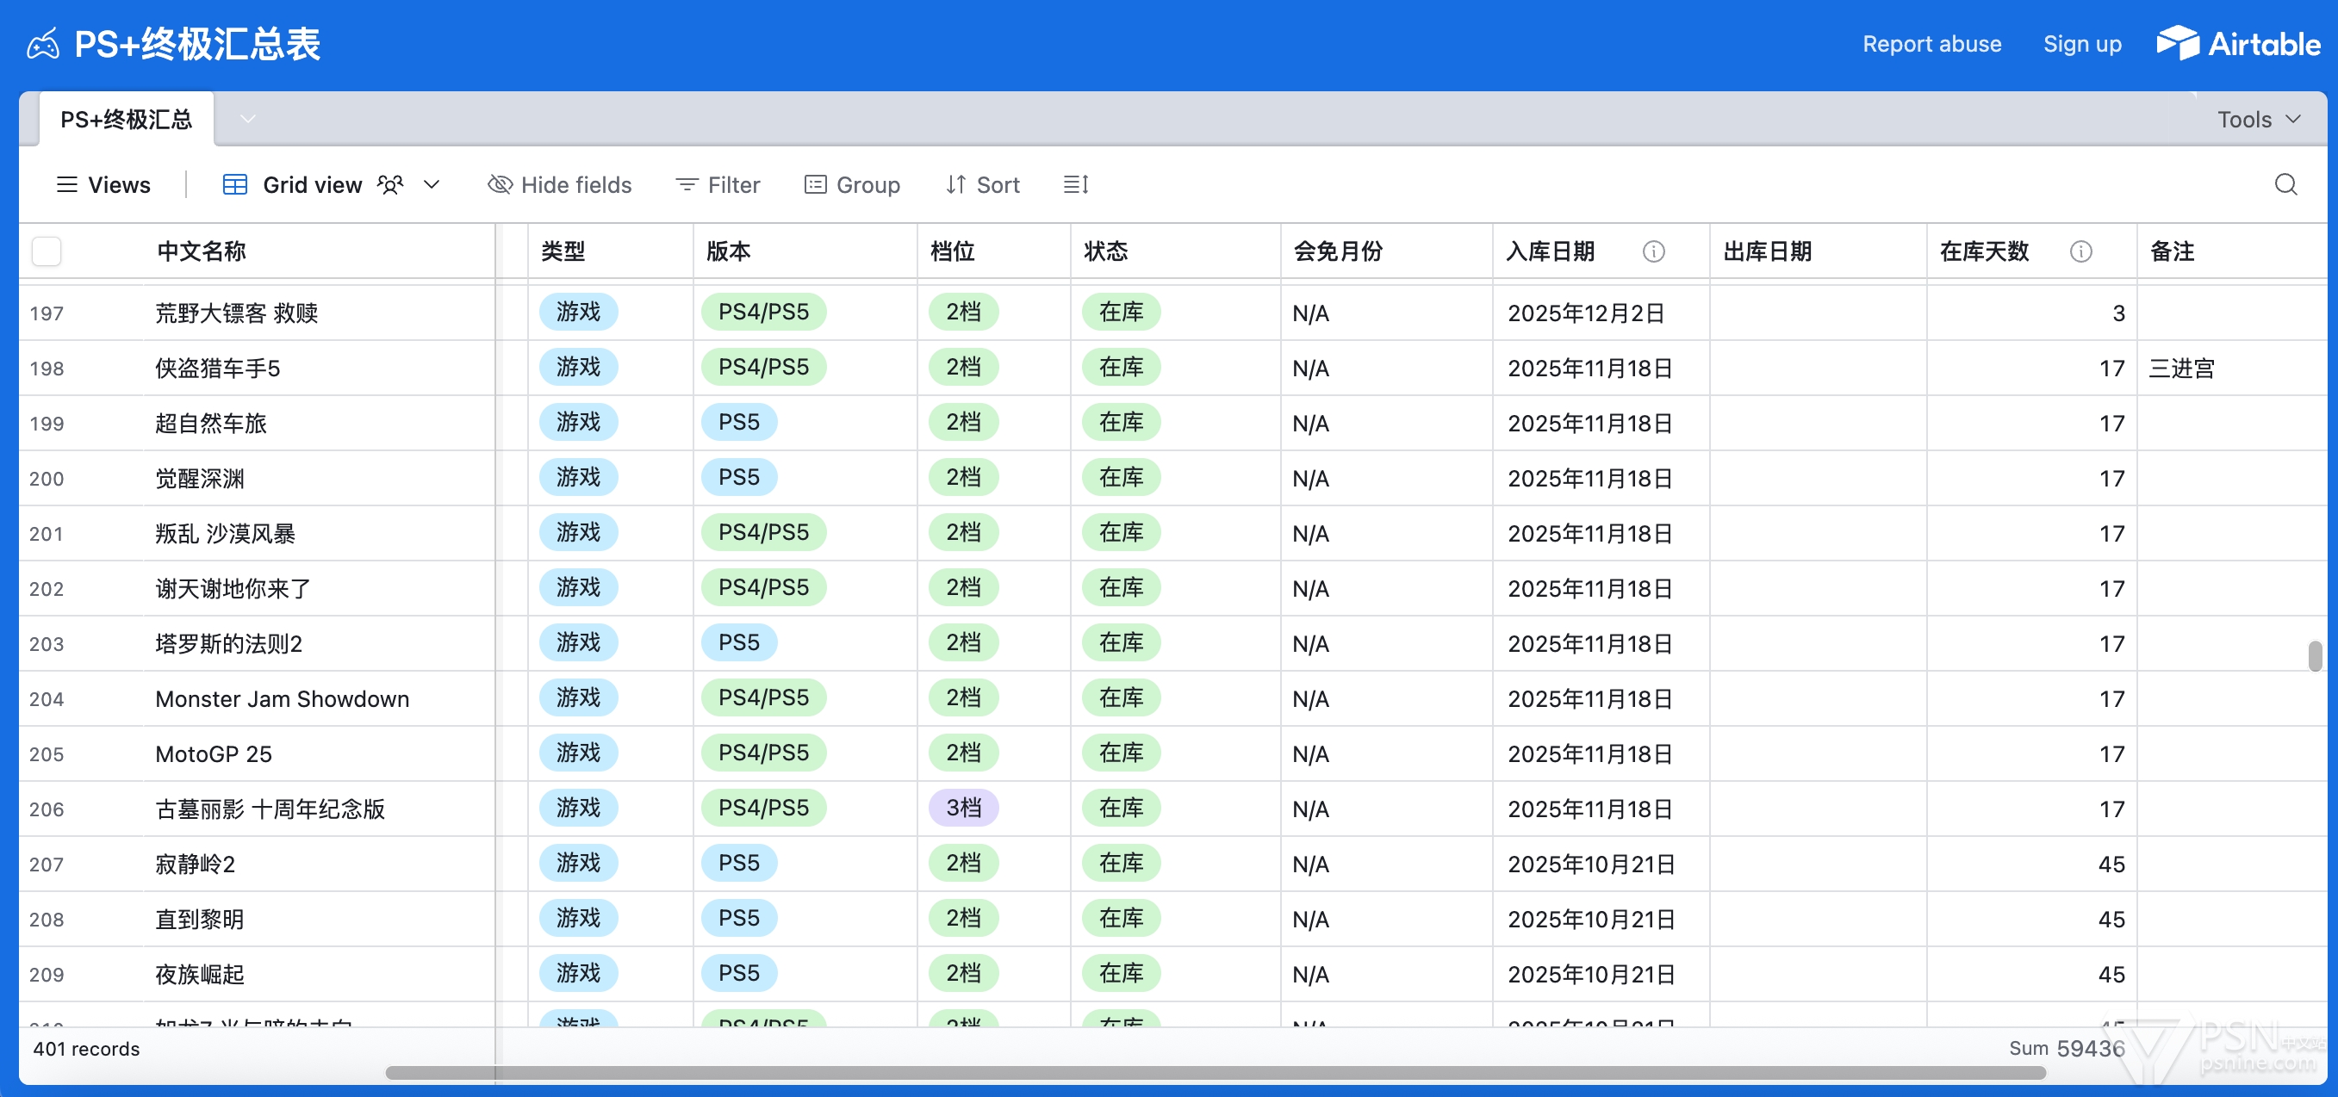Select the PS+终极汇总 table tab

point(126,120)
